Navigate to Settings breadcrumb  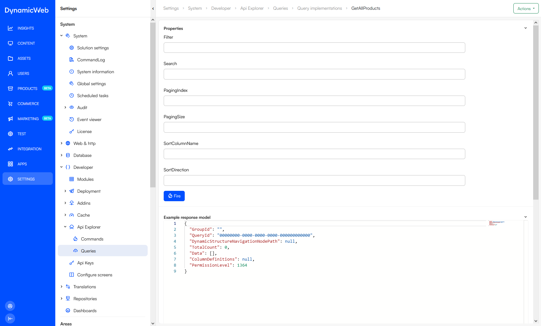coord(171,8)
